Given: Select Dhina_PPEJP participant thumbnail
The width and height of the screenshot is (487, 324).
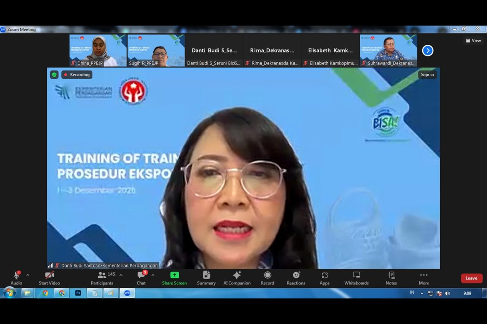Looking at the screenshot, I should tap(98, 50).
